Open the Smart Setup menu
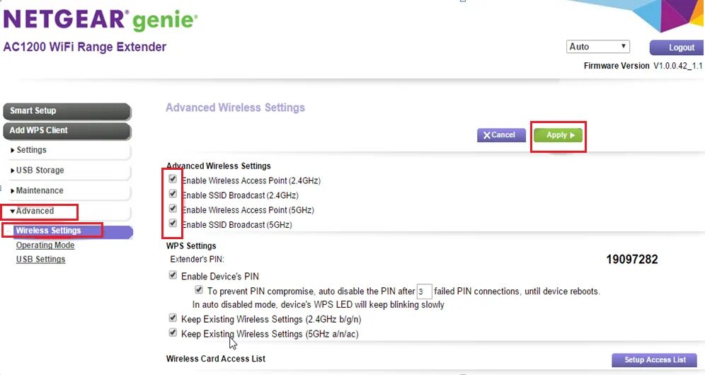The width and height of the screenshot is (705, 375). (x=67, y=110)
